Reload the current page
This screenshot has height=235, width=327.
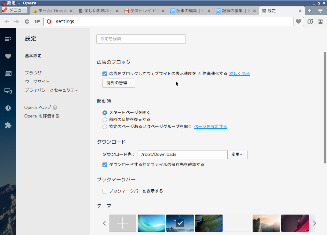tap(27, 21)
